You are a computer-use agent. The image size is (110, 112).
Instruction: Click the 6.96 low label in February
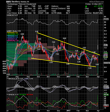tap(79, 62)
